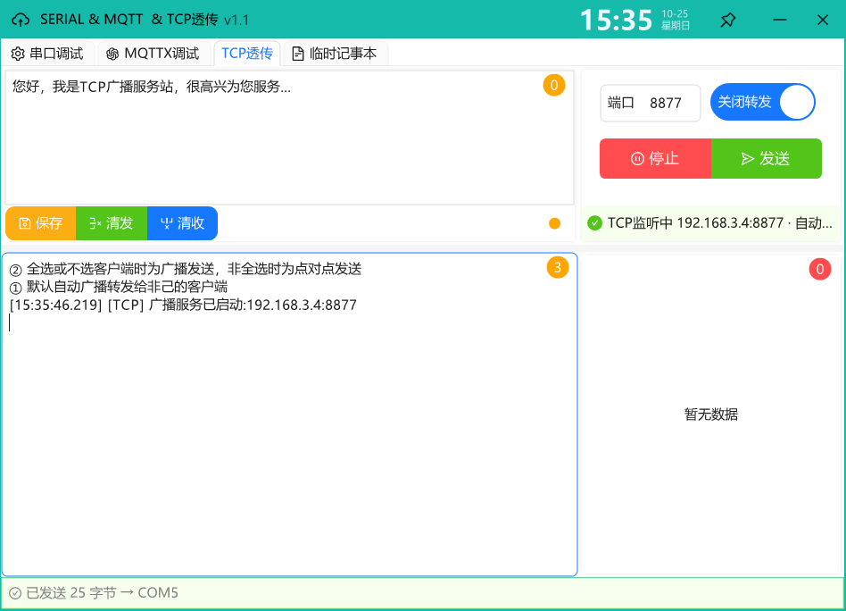846x611 pixels.
Task: Click the send message text area
Action: (289, 138)
